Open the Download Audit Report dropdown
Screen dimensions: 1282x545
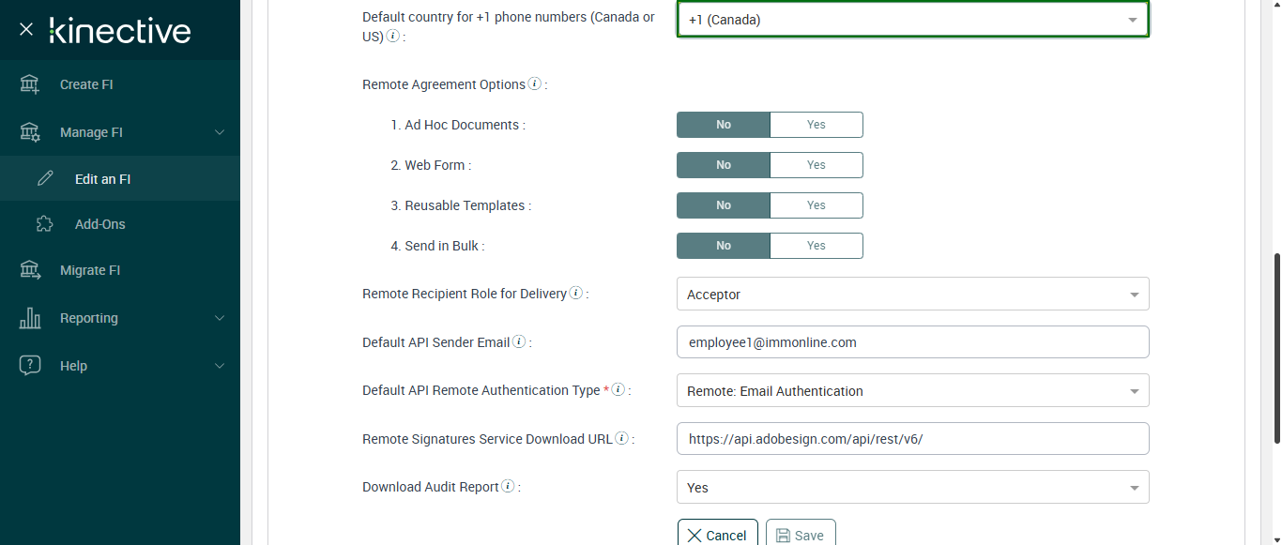pos(912,488)
